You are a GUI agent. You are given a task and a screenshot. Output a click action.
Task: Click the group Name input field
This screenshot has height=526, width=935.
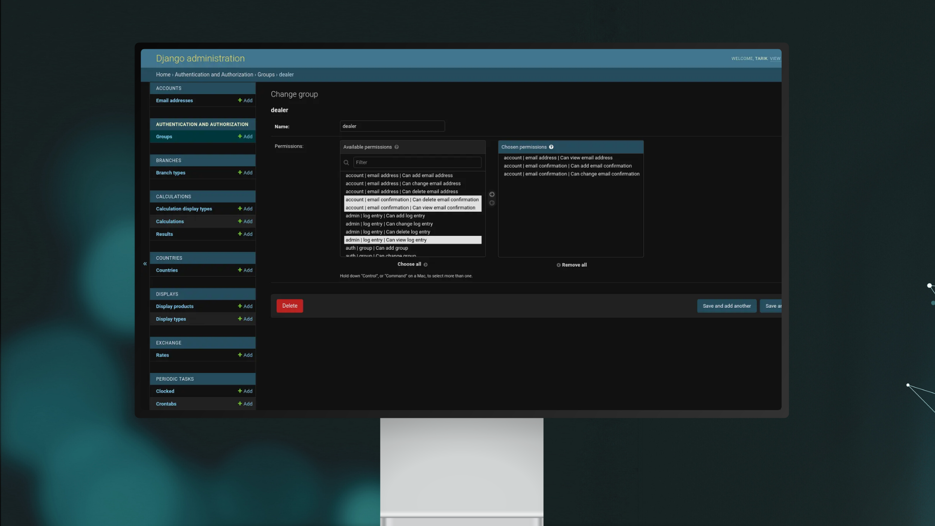pyautogui.click(x=392, y=126)
